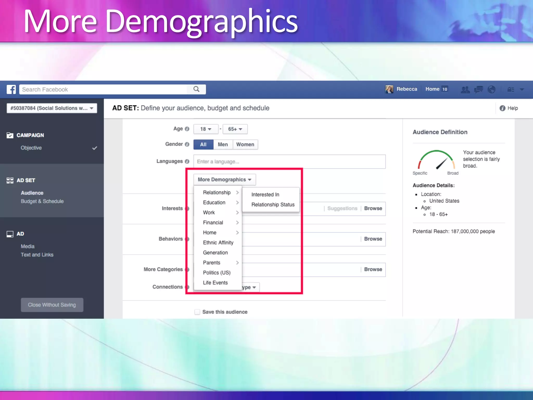The width and height of the screenshot is (533, 400).
Task: Click the Enter a language input field
Action: coord(289,162)
